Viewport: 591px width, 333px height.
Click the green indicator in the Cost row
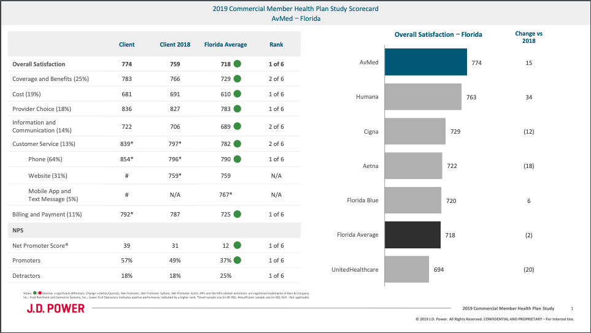click(x=237, y=94)
